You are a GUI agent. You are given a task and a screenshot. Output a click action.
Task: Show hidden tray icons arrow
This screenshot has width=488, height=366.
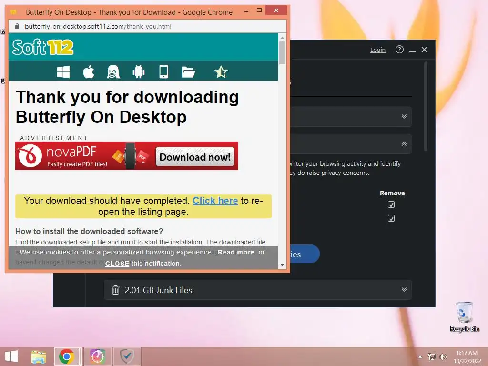tap(420, 357)
